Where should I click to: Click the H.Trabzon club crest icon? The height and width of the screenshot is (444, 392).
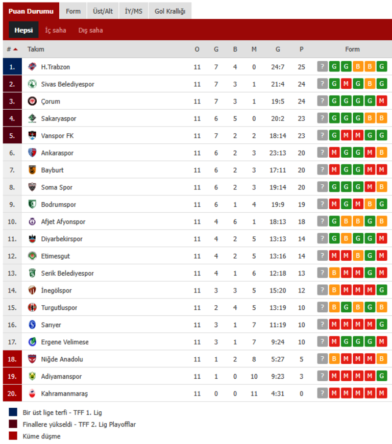(x=32, y=67)
